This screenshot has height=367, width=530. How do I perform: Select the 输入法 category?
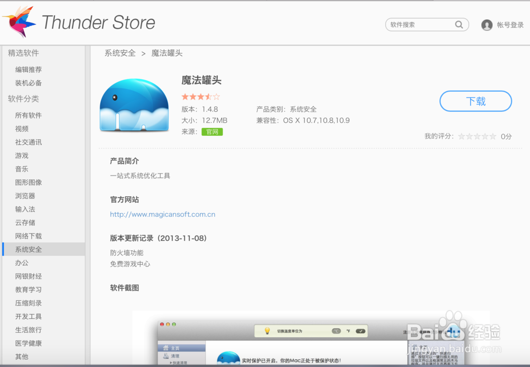pyautogui.click(x=25, y=209)
